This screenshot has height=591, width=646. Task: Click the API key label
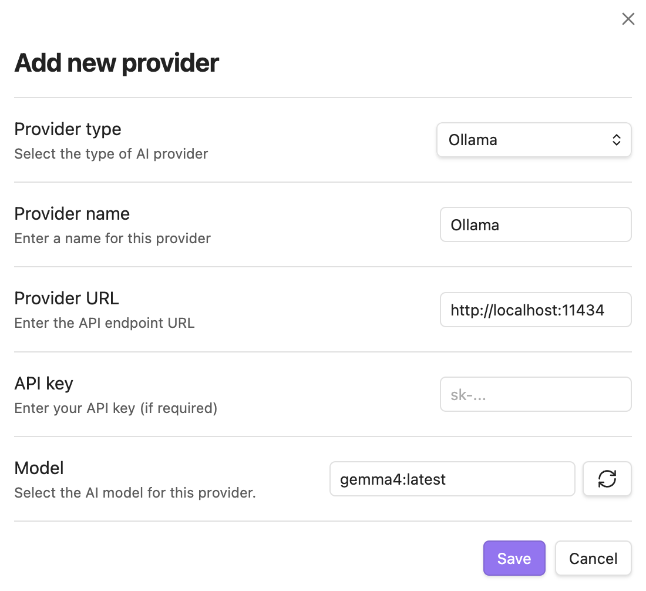point(43,384)
